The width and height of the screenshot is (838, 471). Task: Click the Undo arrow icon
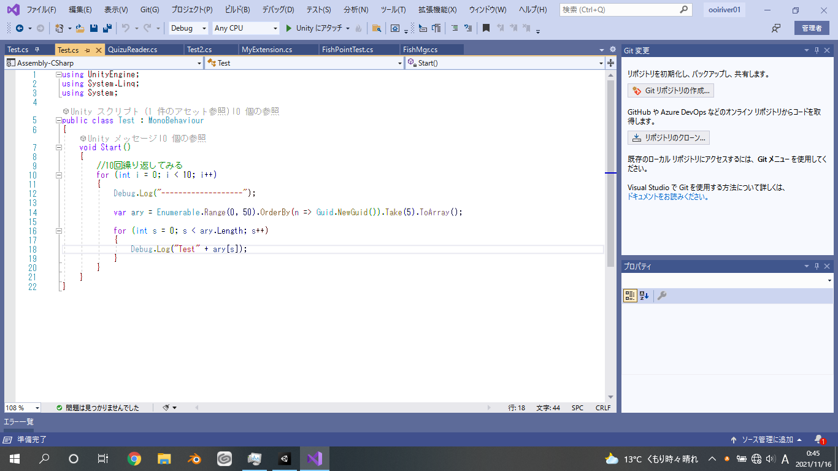[125, 28]
